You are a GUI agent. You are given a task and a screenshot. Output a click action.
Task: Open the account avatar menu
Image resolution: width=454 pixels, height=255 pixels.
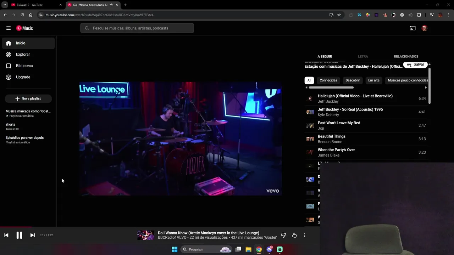[425, 28]
